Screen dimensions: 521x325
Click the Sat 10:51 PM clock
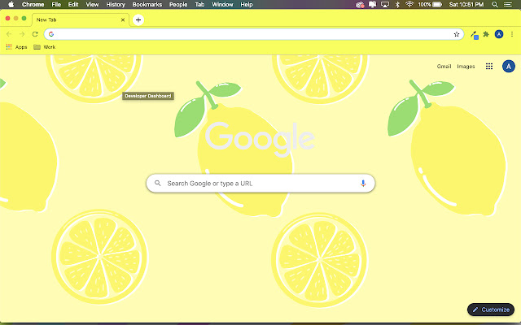click(x=466, y=4)
